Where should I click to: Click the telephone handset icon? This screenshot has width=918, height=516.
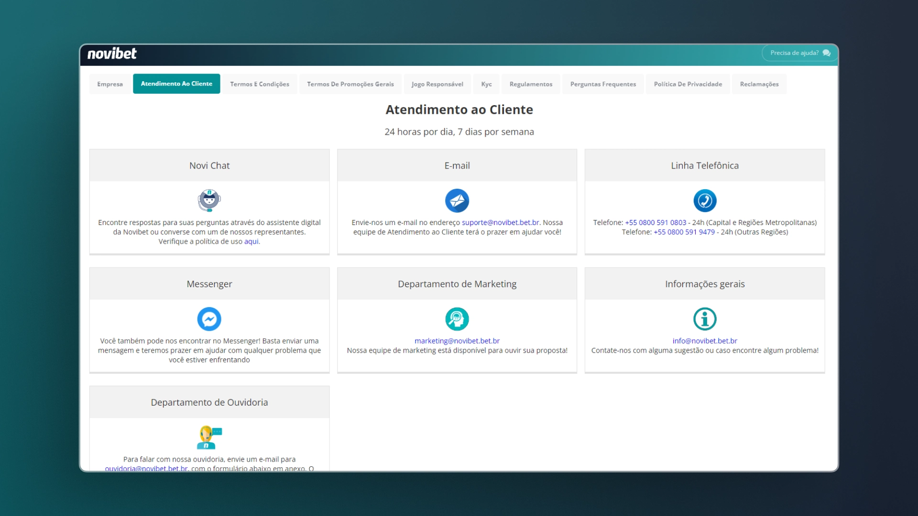[705, 201]
